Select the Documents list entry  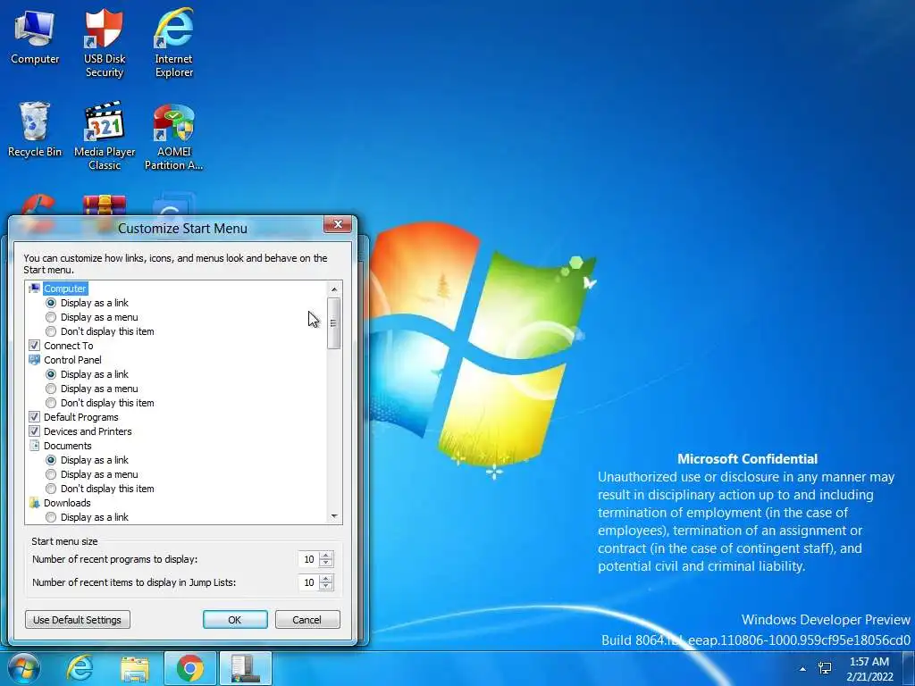67,446
